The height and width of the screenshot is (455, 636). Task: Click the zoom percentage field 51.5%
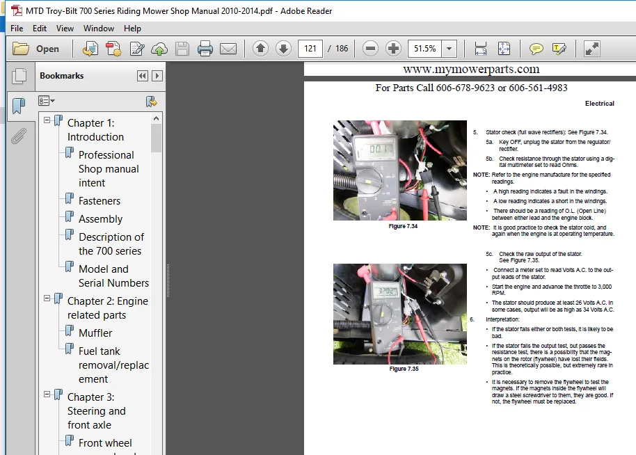(424, 49)
